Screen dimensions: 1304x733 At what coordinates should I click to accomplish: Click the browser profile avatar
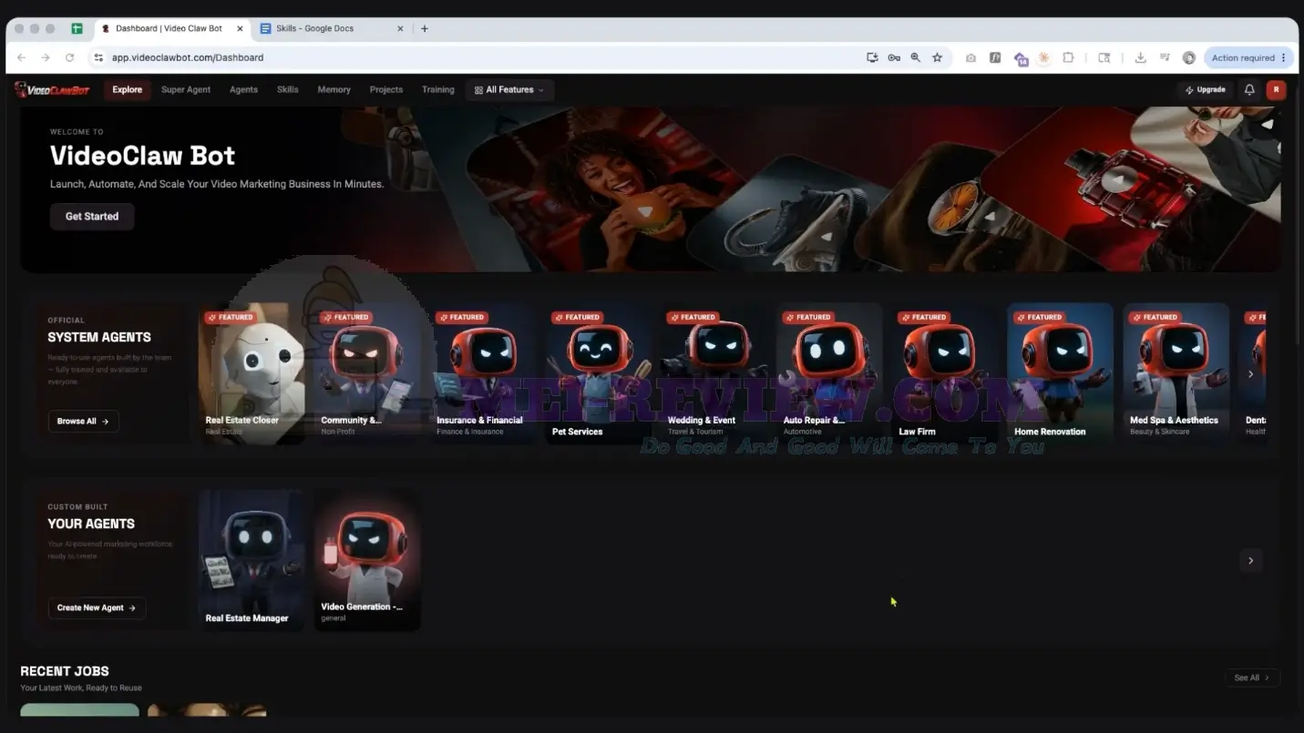point(1188,57)
